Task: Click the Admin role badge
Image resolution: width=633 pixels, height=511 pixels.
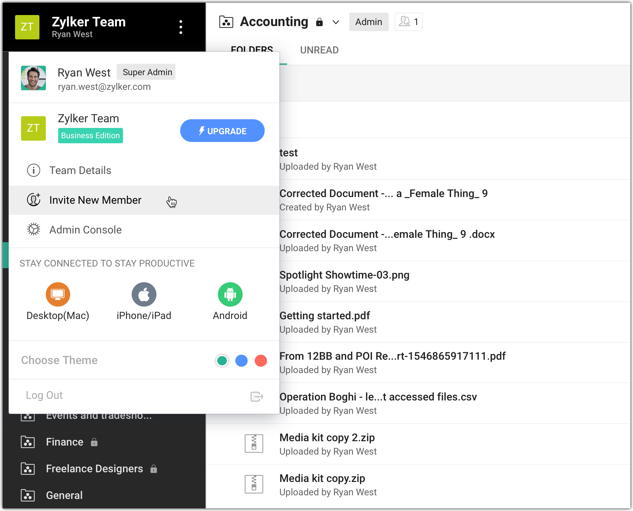Action: 369,22
